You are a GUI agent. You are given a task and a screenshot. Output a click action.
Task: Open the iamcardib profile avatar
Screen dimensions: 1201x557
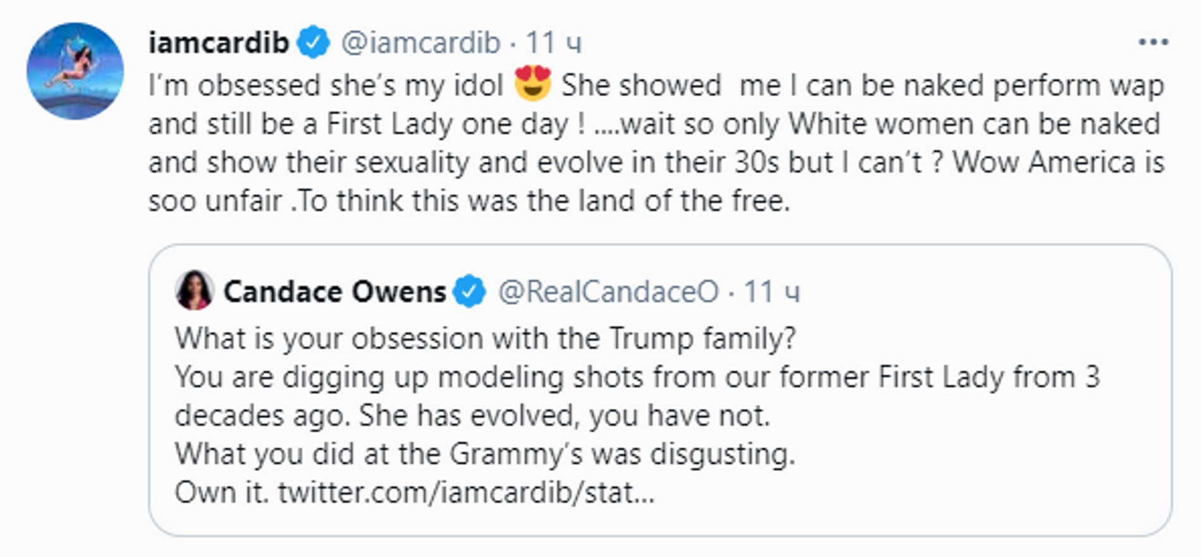(75, 71)
